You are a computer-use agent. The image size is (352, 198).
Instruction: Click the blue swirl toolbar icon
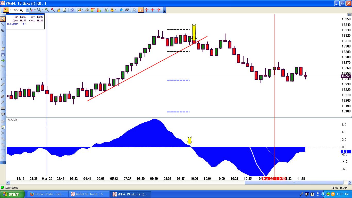[72, 10]
